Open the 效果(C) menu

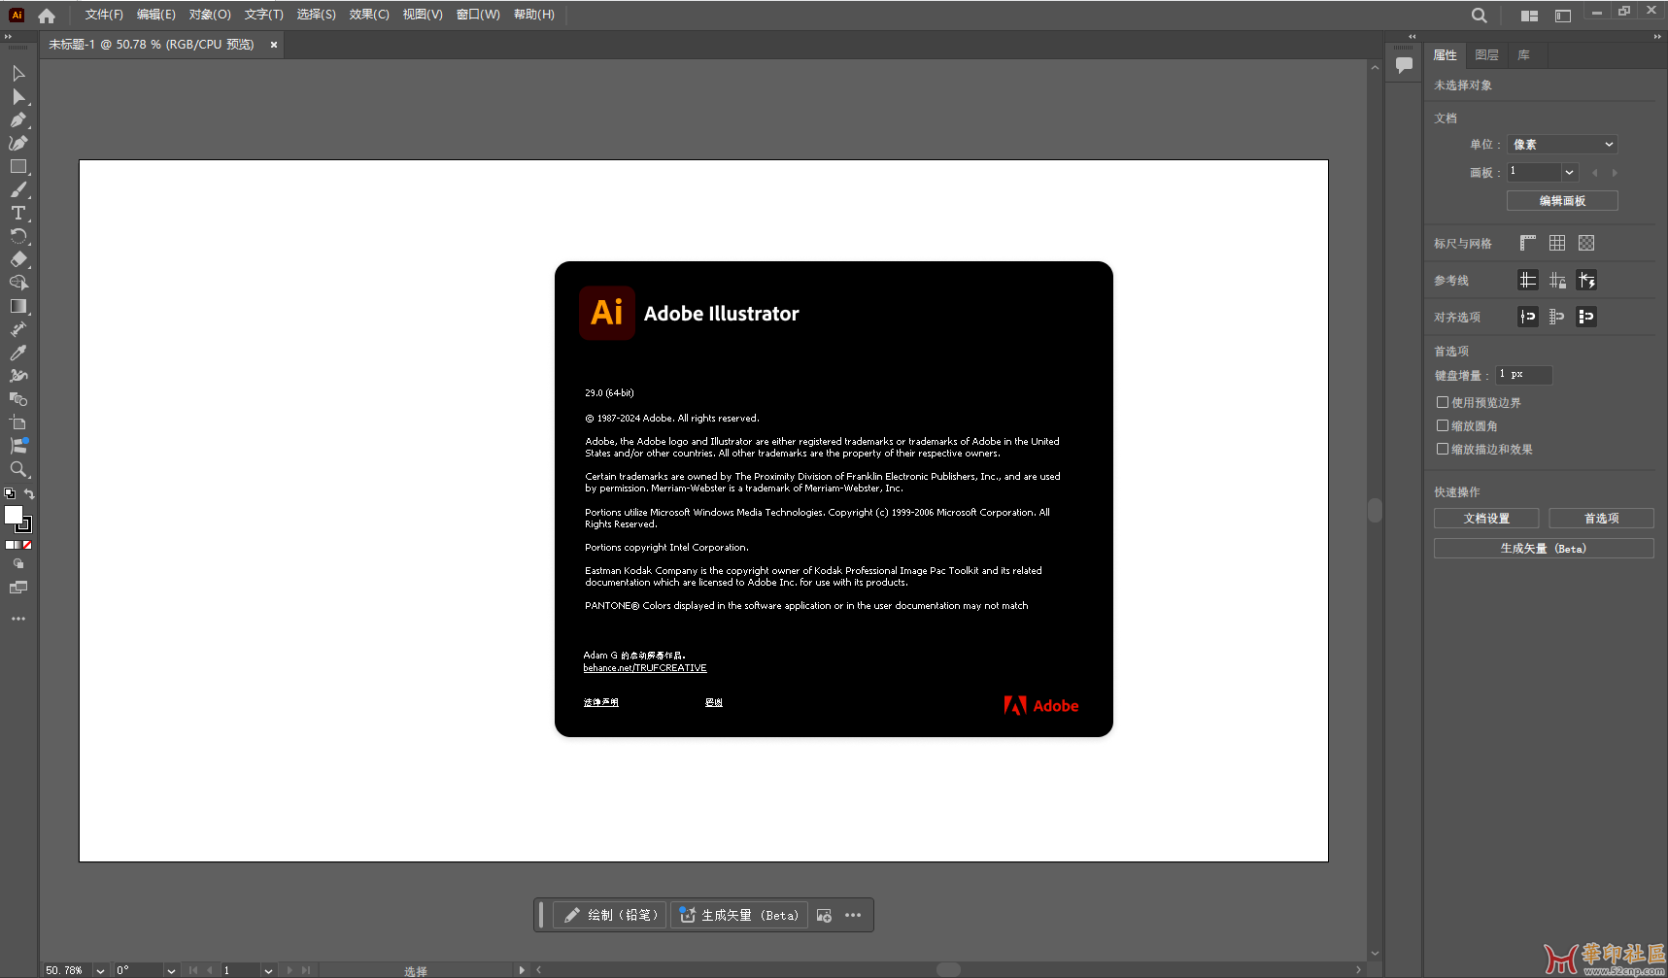coord(369,15)
